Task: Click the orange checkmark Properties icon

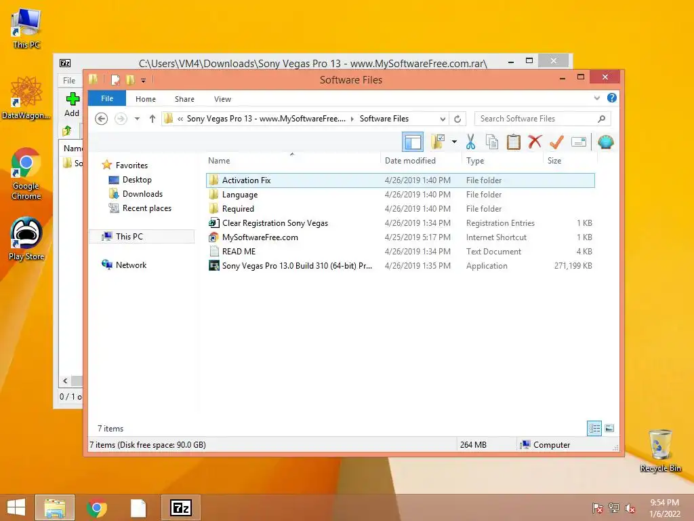Action: pos(556,142)
